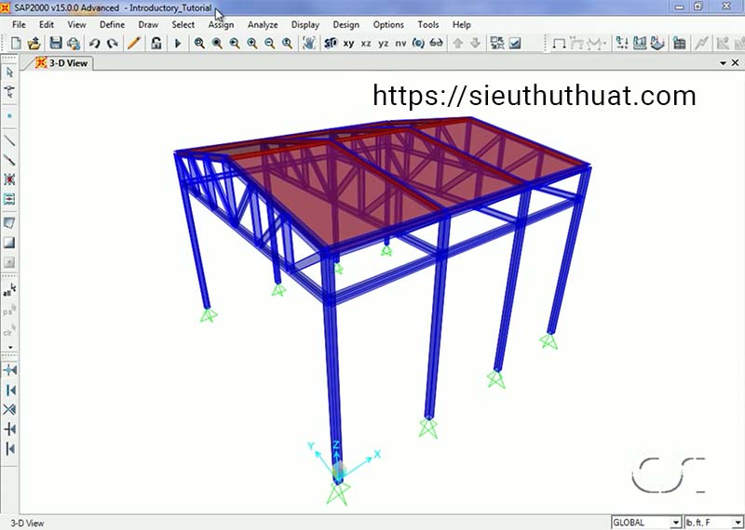
Task: Click the nv named view button
Action: point(400,44)
